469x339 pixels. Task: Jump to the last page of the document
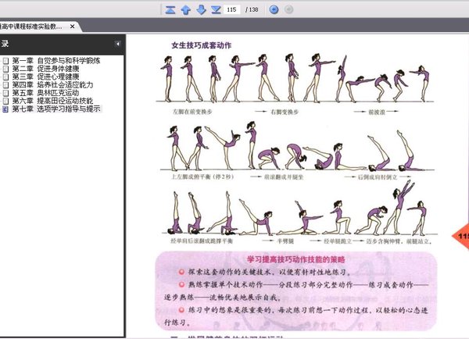[216, 9]
